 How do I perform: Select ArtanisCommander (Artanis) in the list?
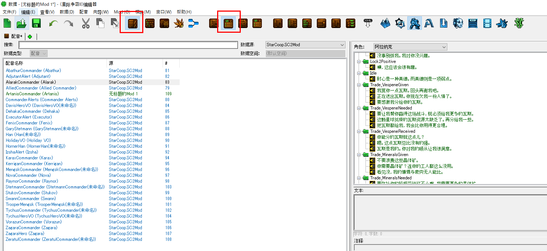click(x=32, y=94)
